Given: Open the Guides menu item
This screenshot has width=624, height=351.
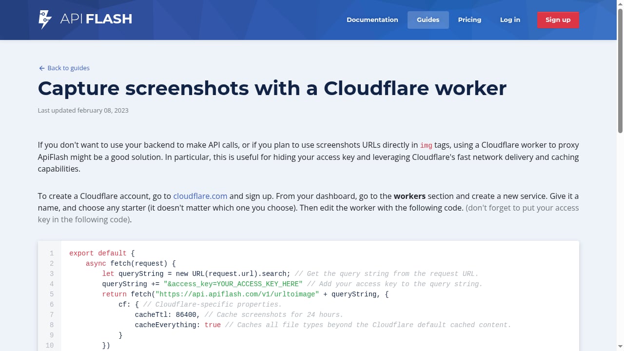Looking at the screenshot, I should click(428, 20).
